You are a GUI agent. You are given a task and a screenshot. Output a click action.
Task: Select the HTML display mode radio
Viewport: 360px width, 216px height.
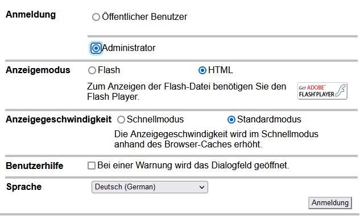202,70
